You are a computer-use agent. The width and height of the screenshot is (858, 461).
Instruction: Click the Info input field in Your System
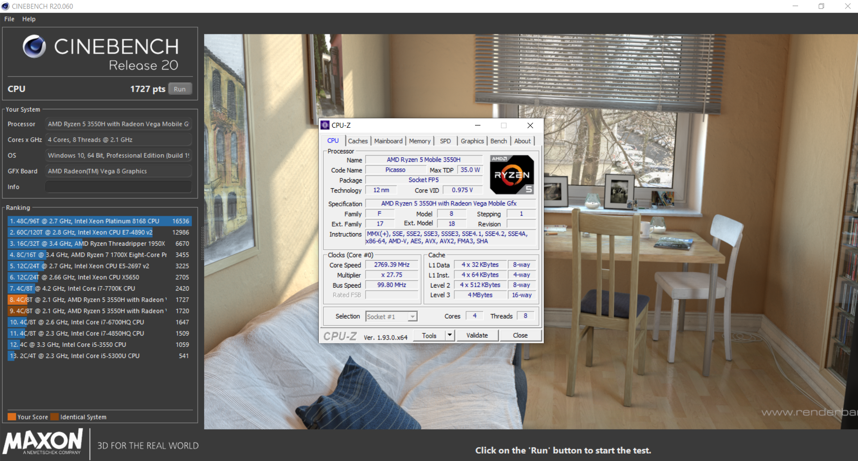click(118, 187)
